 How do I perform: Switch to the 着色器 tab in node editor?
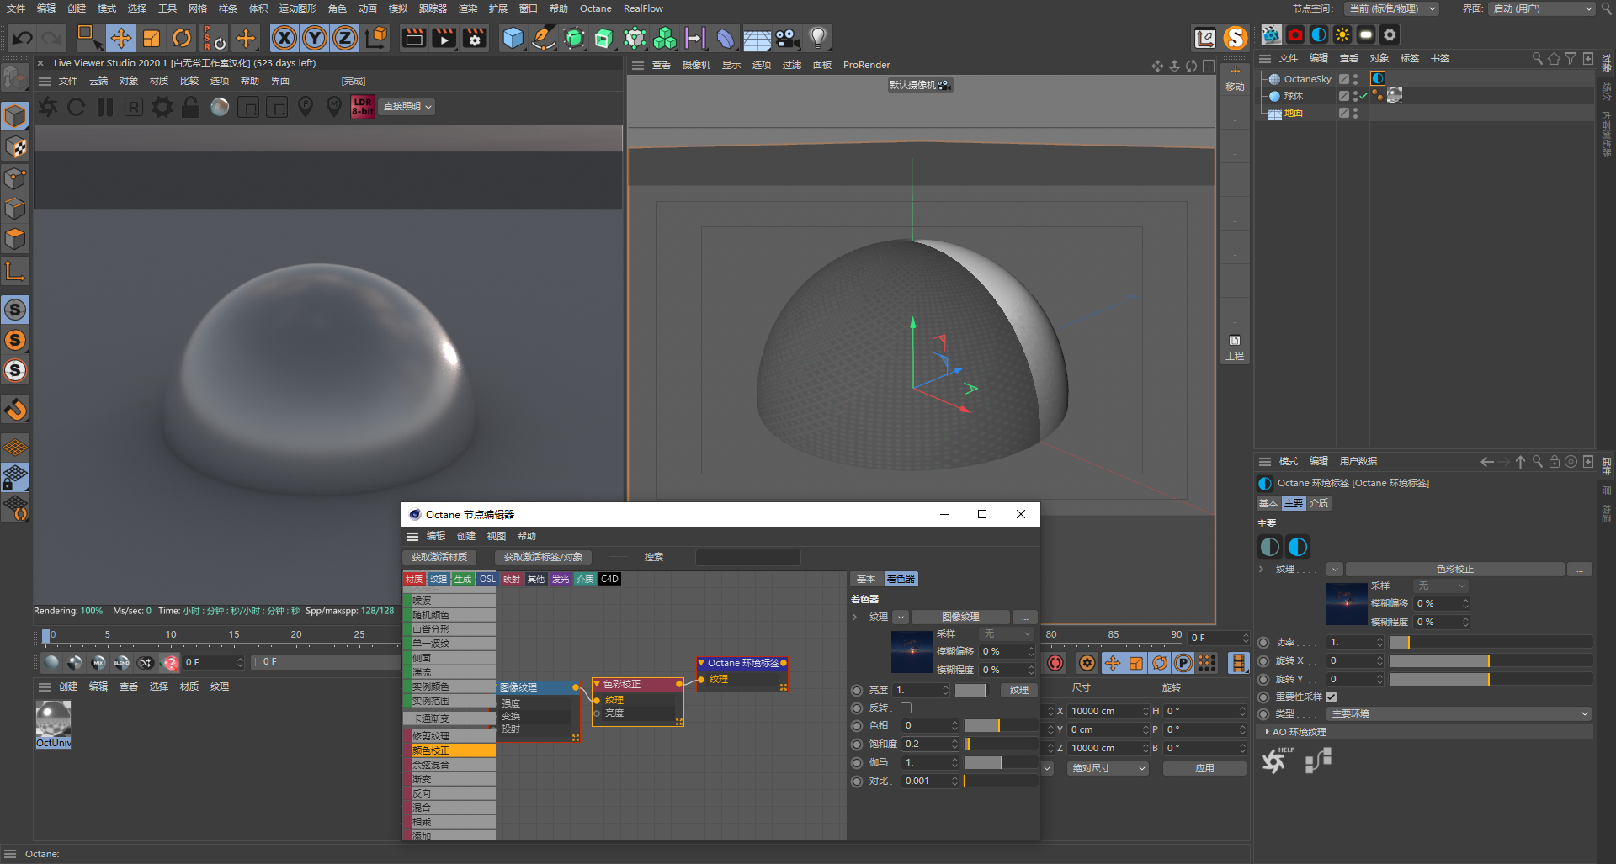(x=900, y=579)
